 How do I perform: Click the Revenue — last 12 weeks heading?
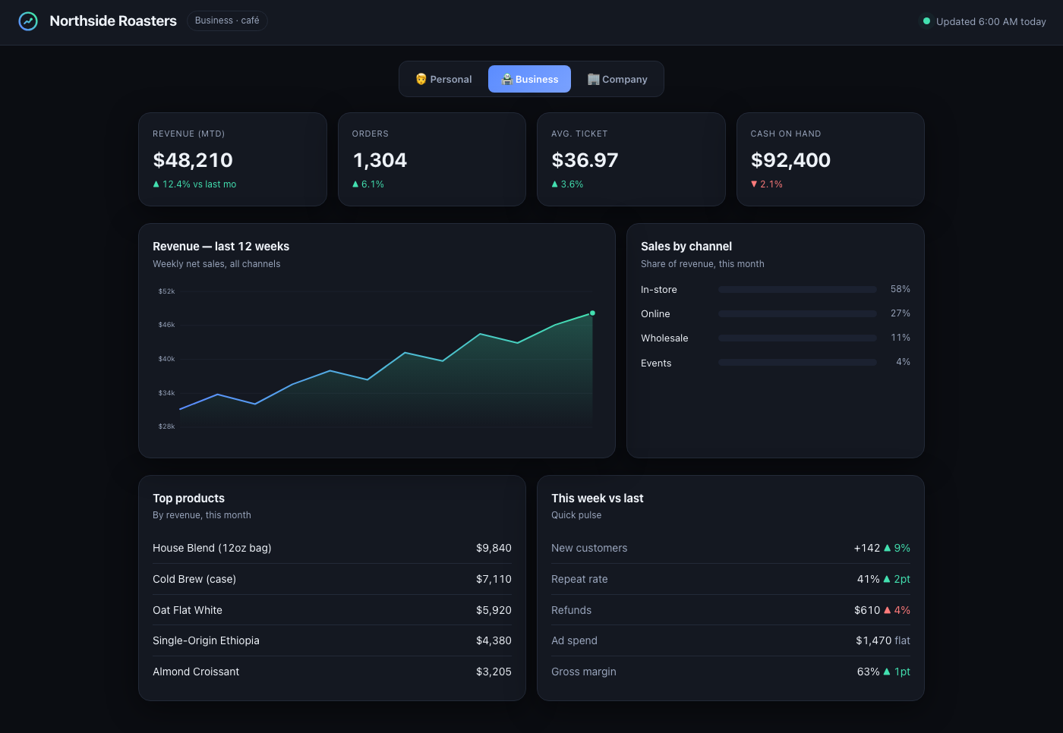(x=221, y=247)
